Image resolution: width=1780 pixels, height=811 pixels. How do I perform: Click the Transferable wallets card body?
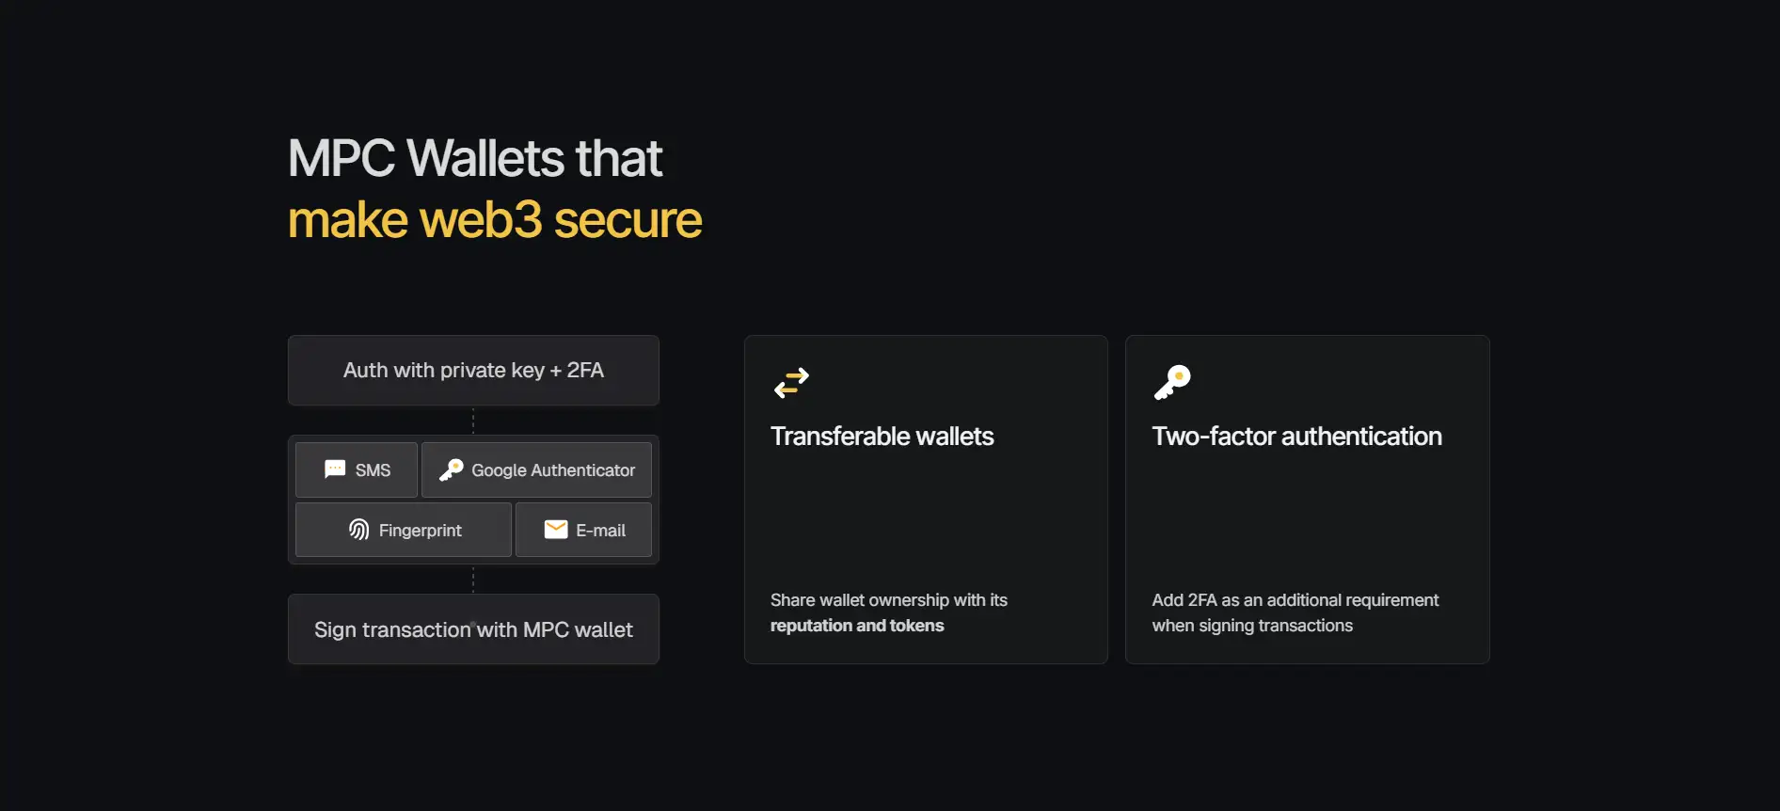(x=926, y=517)
